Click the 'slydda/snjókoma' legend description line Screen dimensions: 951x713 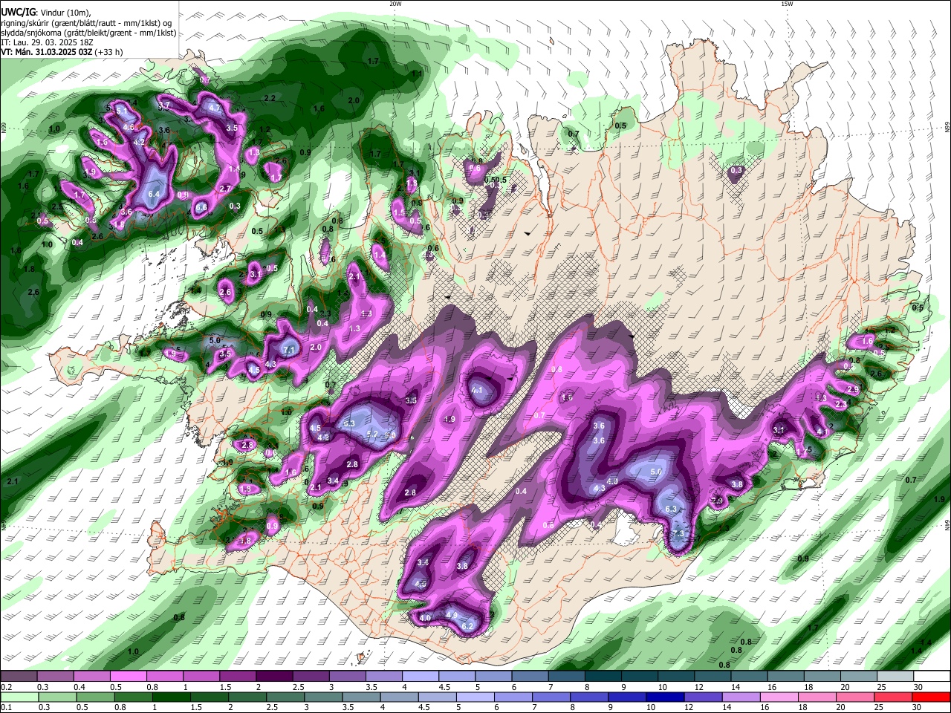(88, 33)
